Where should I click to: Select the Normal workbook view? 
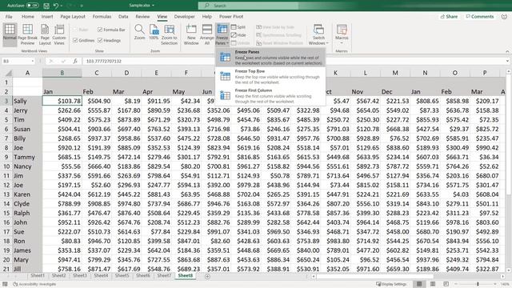pyautogui.click(x=10, y=34)
